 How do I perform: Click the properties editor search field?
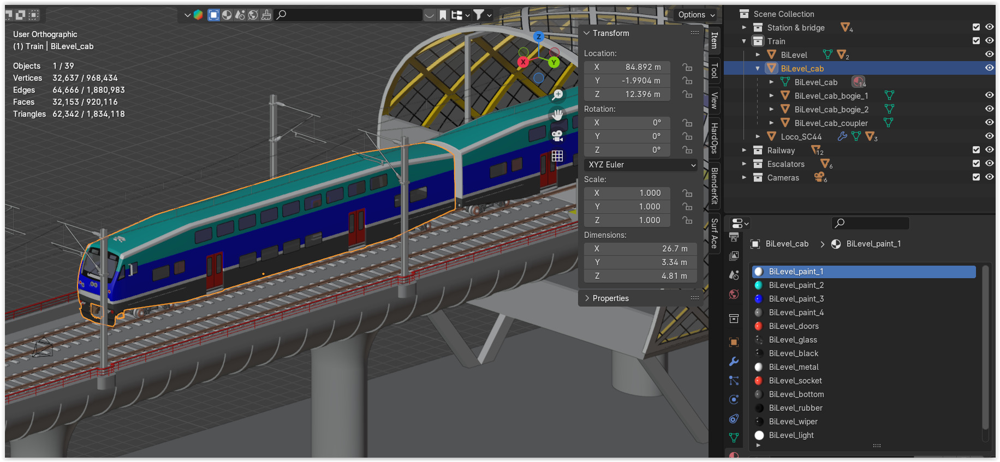pyautogui.click(x=871, y=223)
